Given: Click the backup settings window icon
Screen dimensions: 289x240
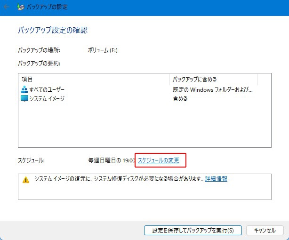Looking at the screenshot, I should 21,7.
